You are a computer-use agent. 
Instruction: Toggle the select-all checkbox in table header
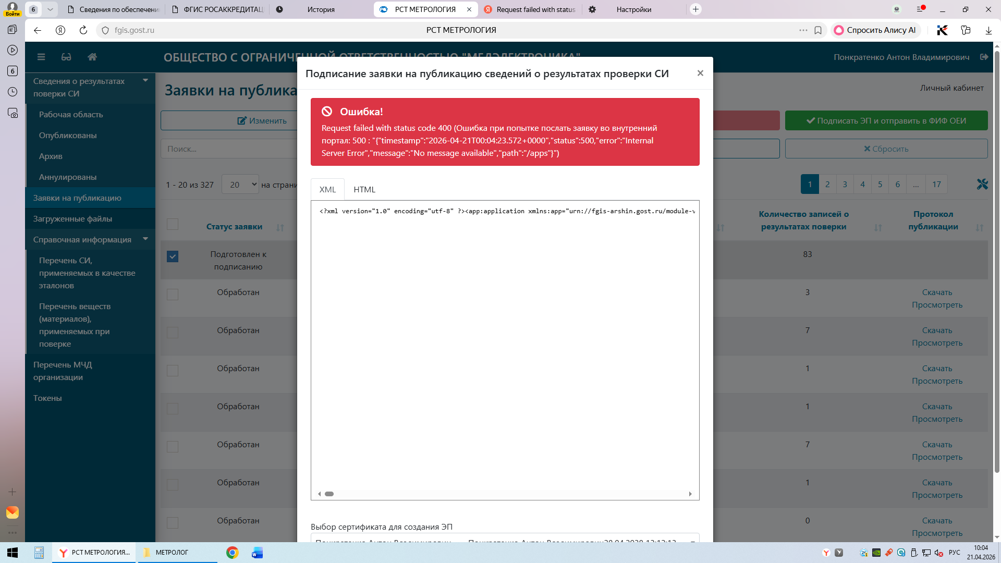tap(173, 224)
